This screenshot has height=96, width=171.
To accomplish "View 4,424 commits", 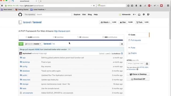I will (x=32, y=37).
